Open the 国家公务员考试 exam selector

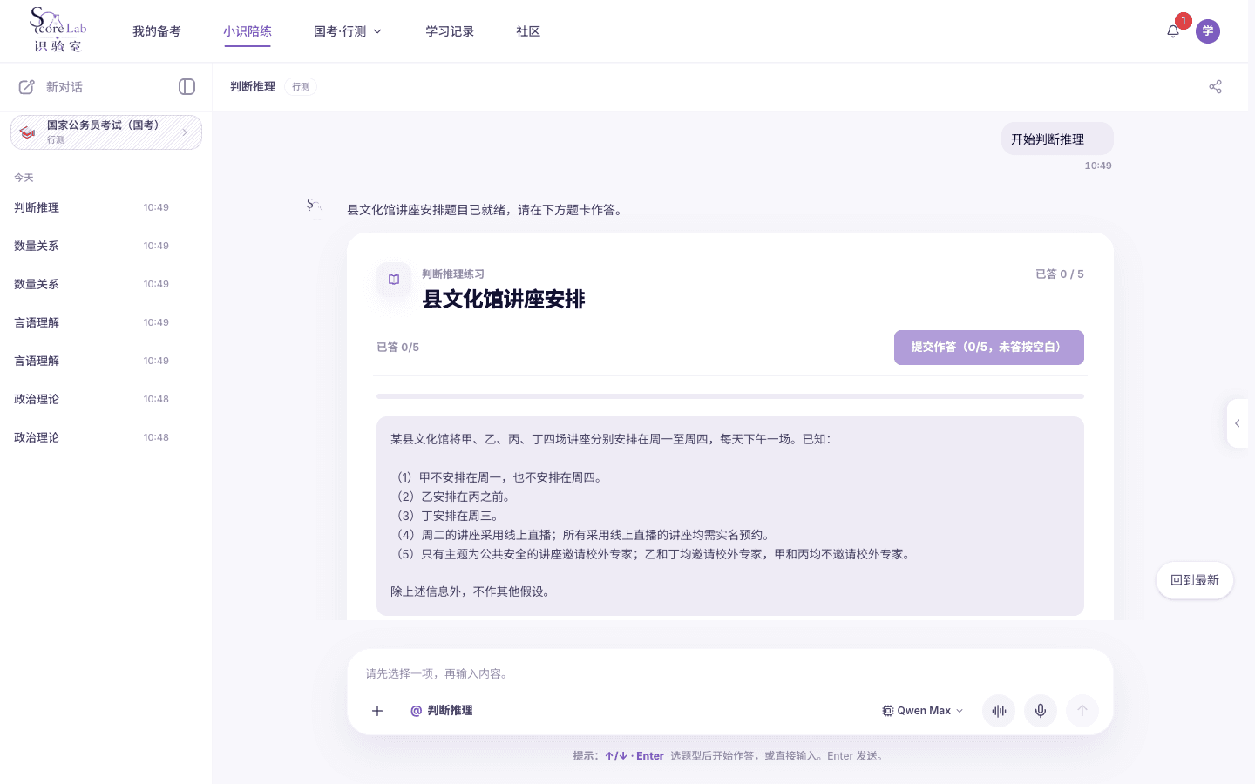pyautogui.click(x=106, y=132)
